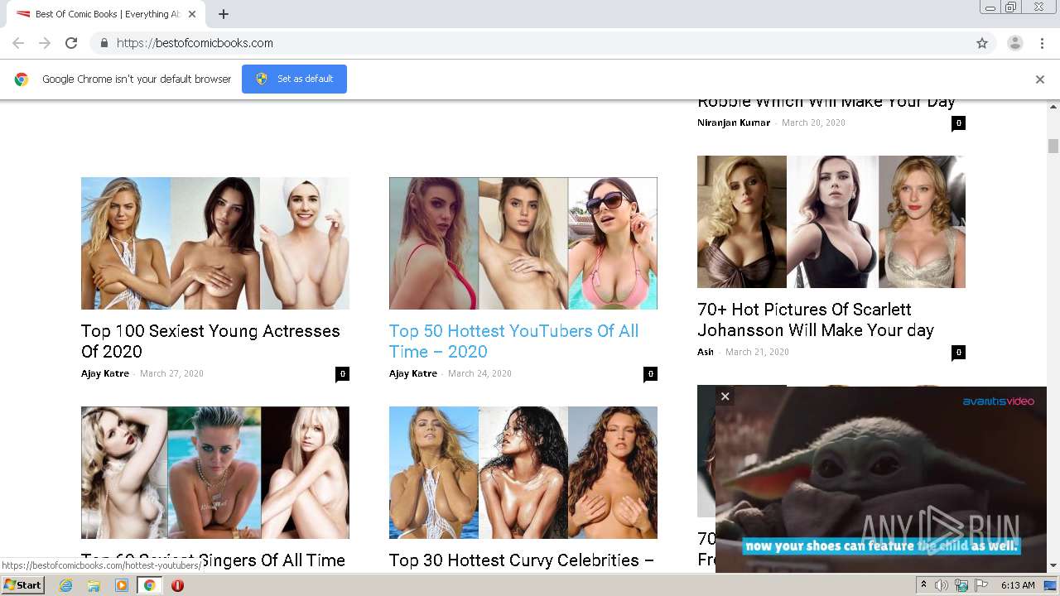Click the Chrome taskbar button
This screenshot has width=1060, height=596.
tap(149, 585)
